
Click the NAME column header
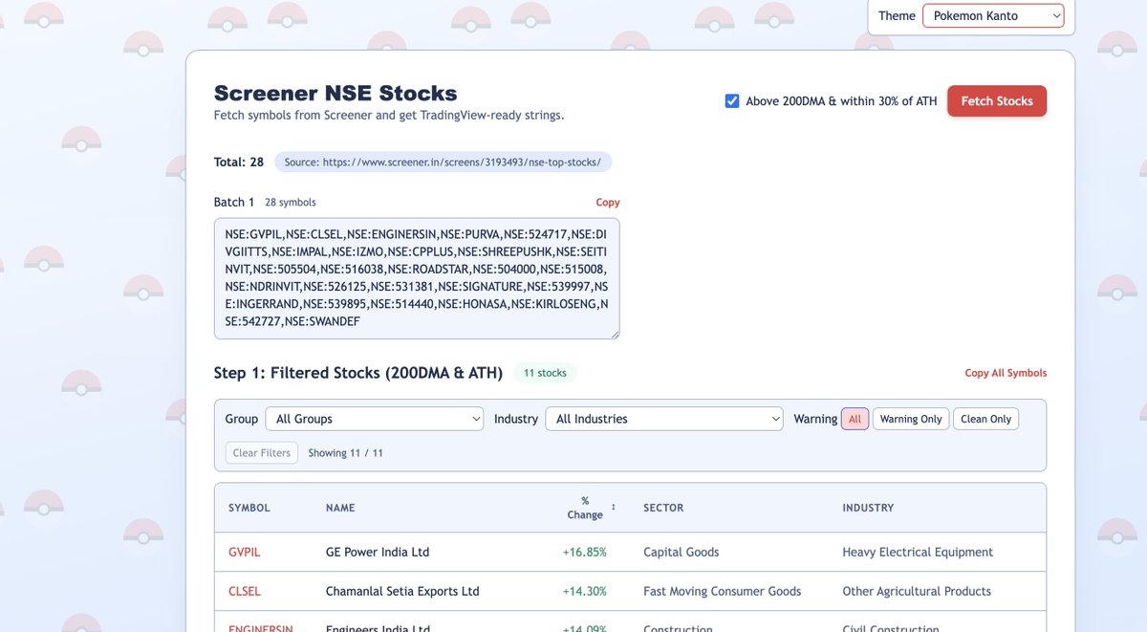pos(340,508)
